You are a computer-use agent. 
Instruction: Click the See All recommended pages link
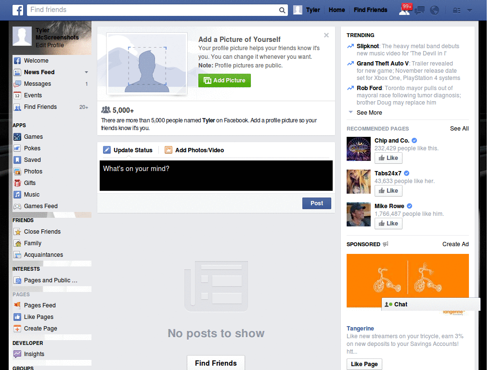coord(459,128)
